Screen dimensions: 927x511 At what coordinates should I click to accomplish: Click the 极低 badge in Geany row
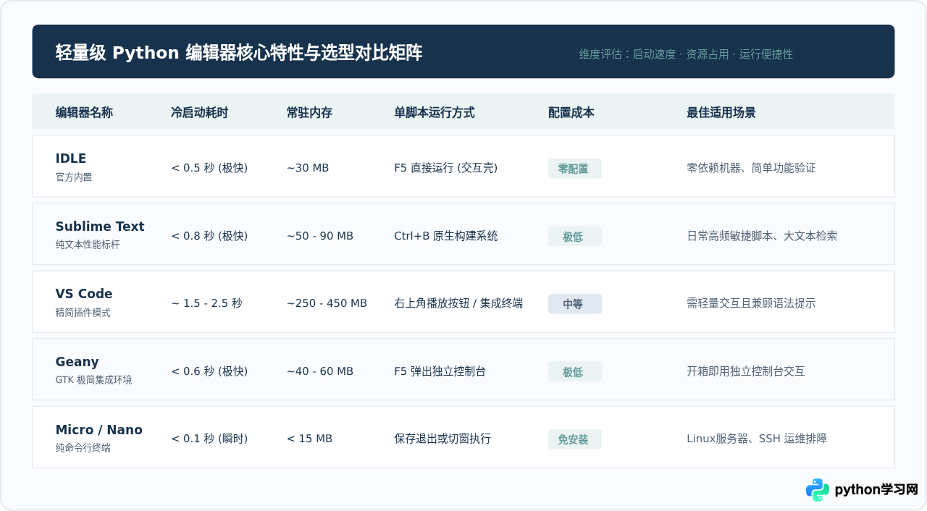pos(575,372)
